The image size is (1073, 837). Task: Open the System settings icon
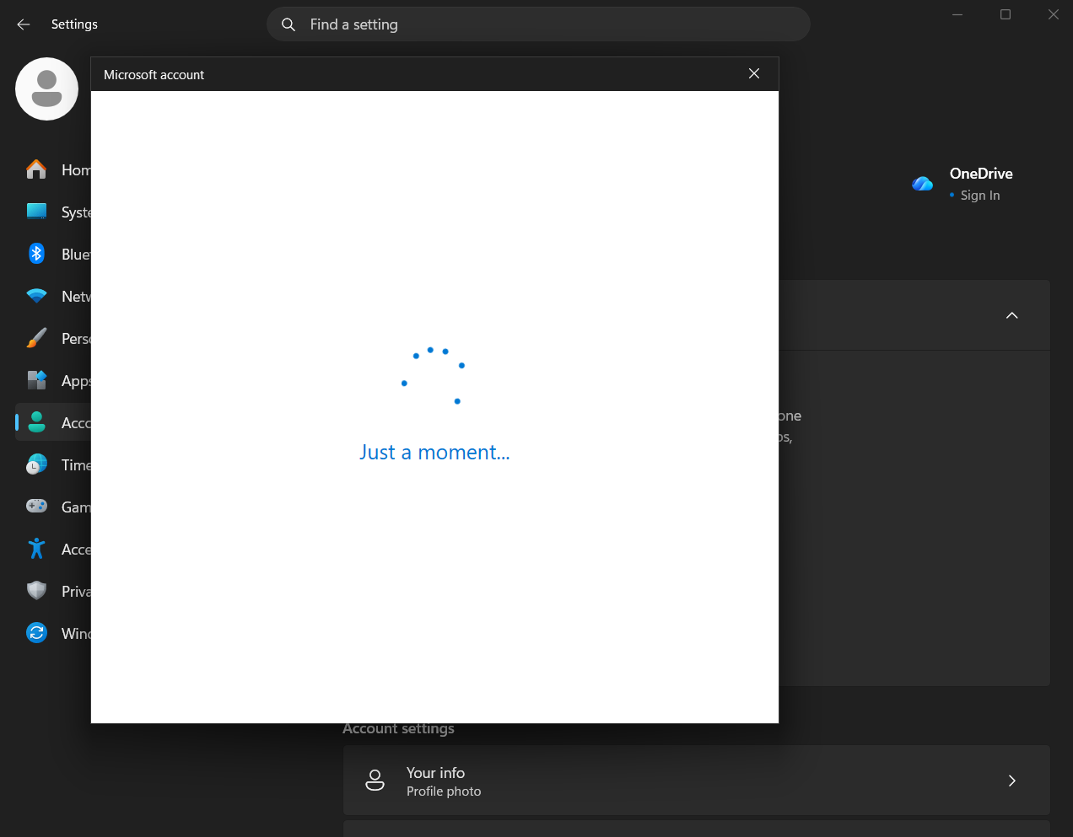coord(36,212)
